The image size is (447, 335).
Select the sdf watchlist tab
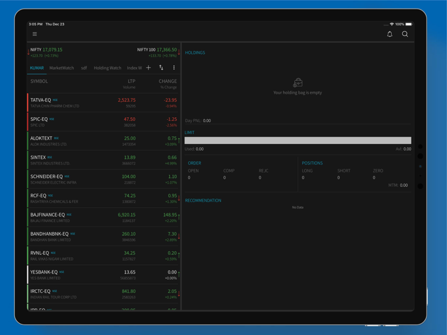(x=84, y=68)
